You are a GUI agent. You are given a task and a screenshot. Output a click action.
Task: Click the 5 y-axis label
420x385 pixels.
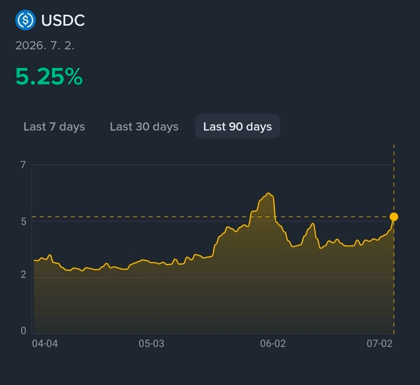click(x=24, y=222)
